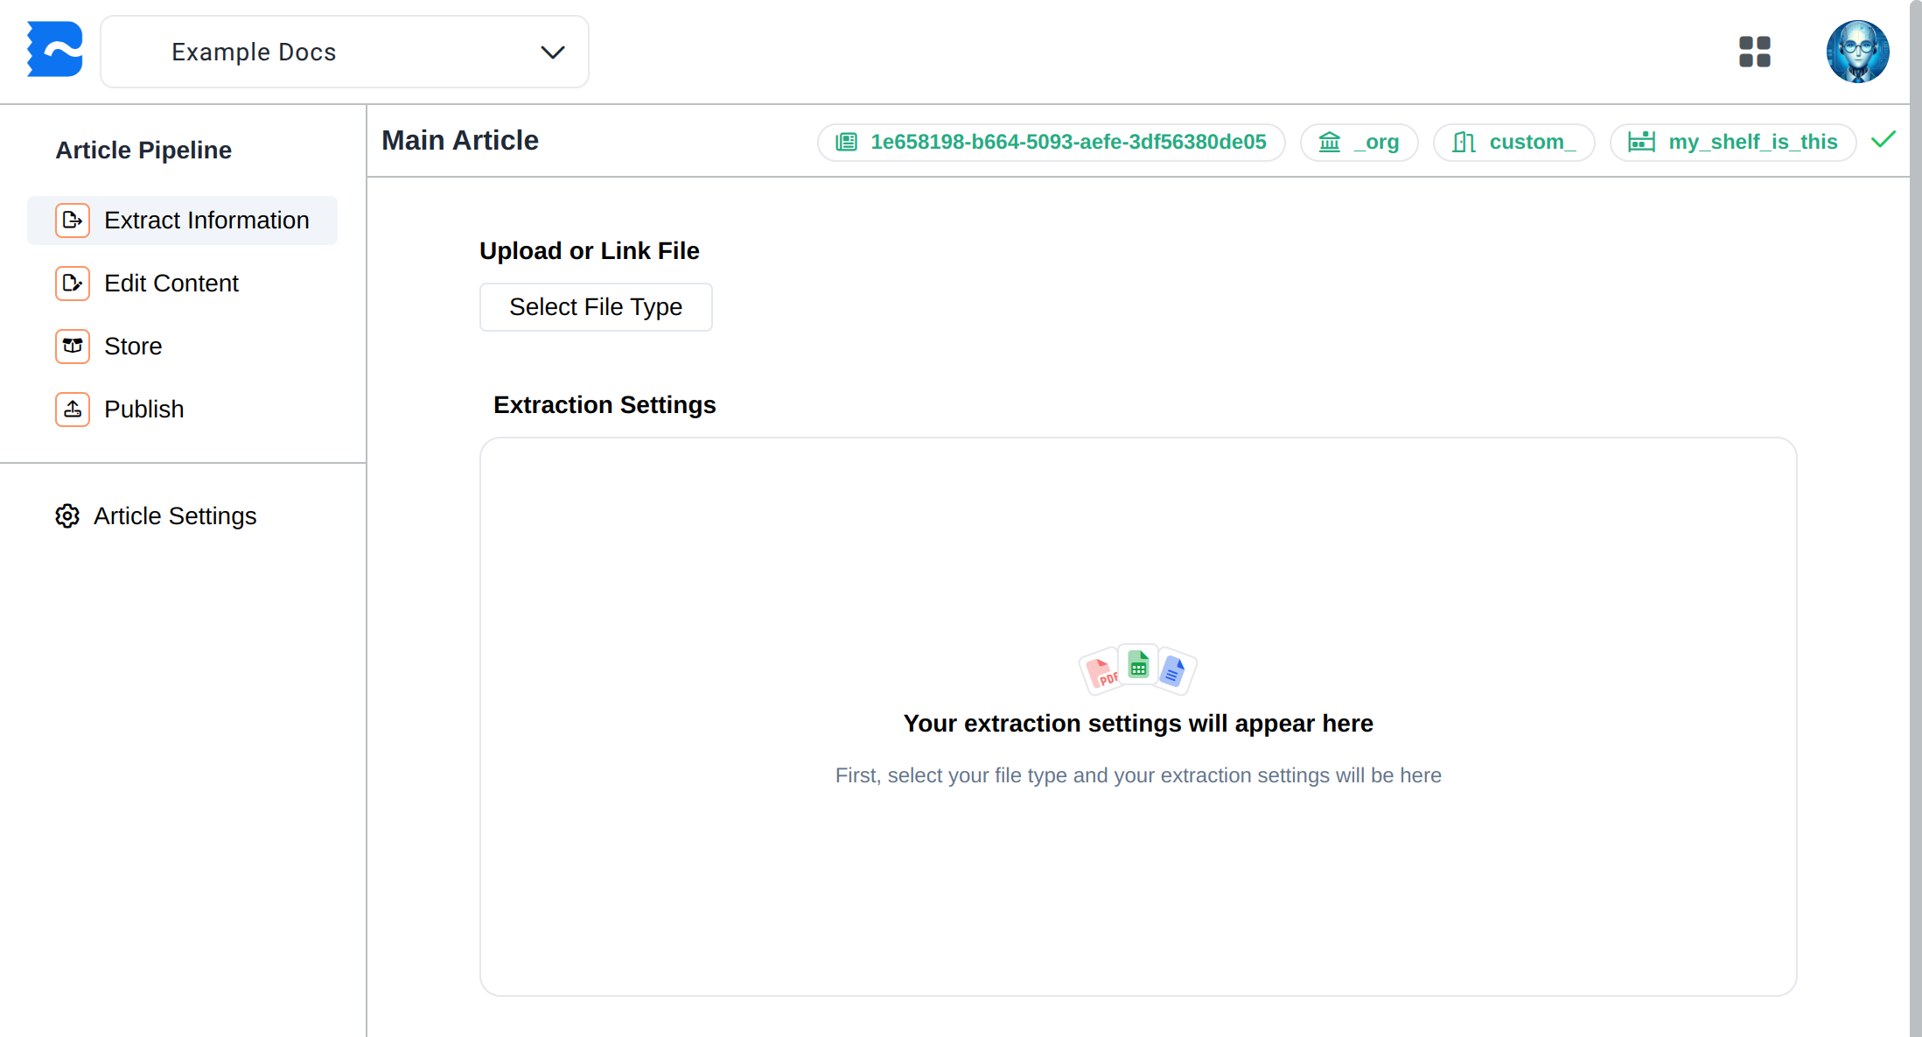Click the blue wave app logo
Viewport: 1922px width, 1037px height.
click(x=54, y=50)
